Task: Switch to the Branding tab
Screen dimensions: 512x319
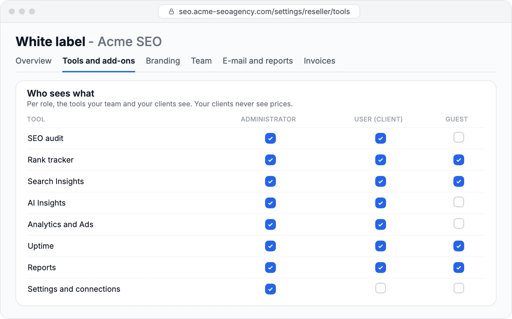Action: 163,61
